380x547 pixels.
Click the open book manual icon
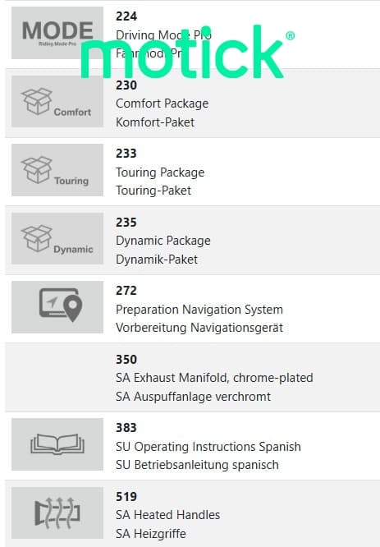click(x=57, y=444)
